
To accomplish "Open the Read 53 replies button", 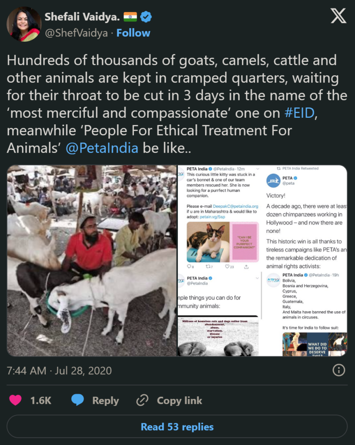I will (177, 427).
